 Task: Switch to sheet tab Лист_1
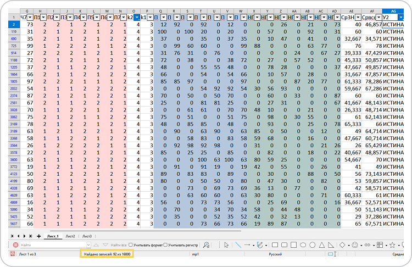coord(53,236)
